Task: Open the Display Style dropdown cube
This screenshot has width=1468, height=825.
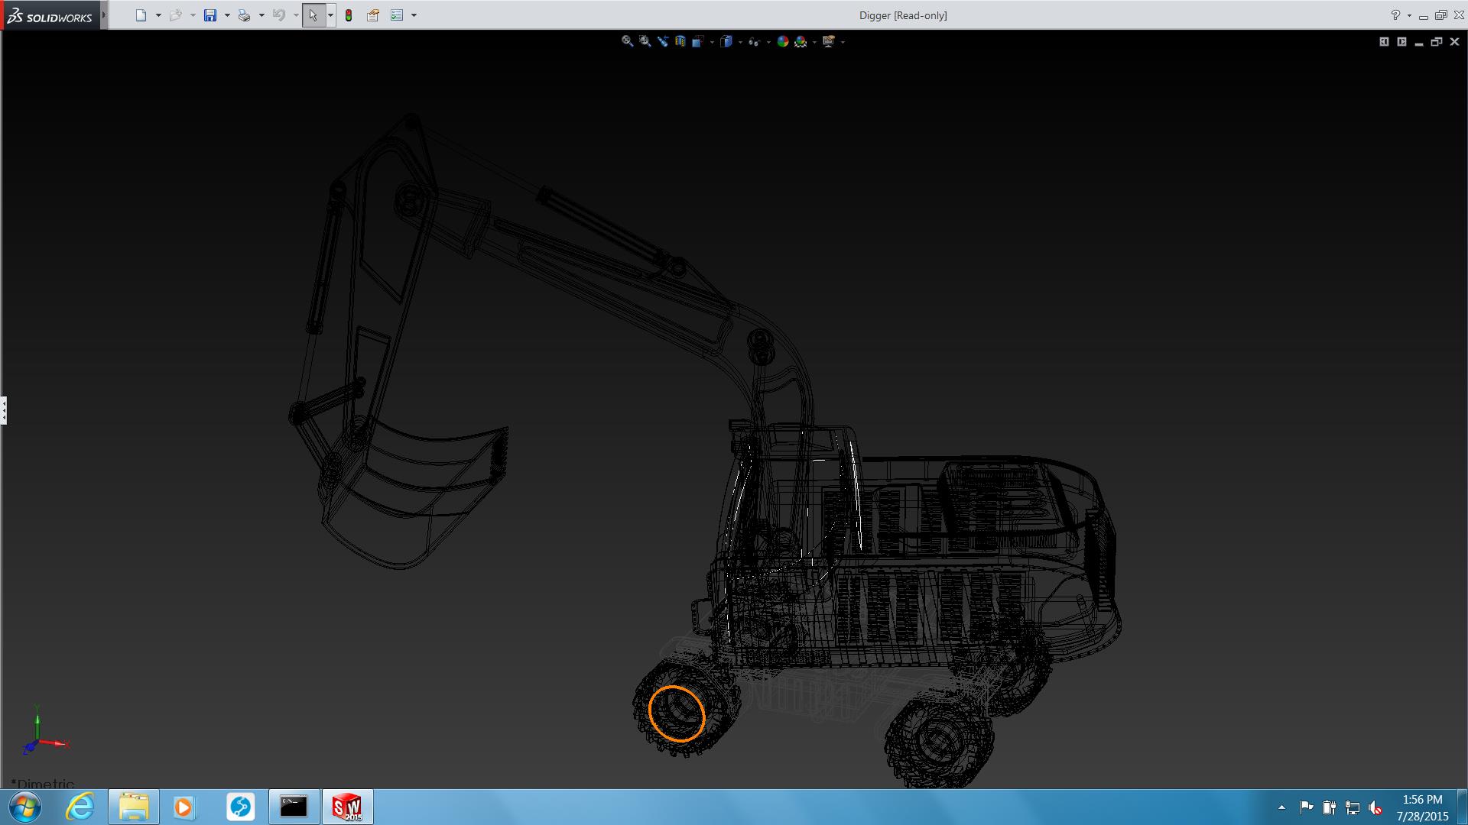Action: click(726, 41)
